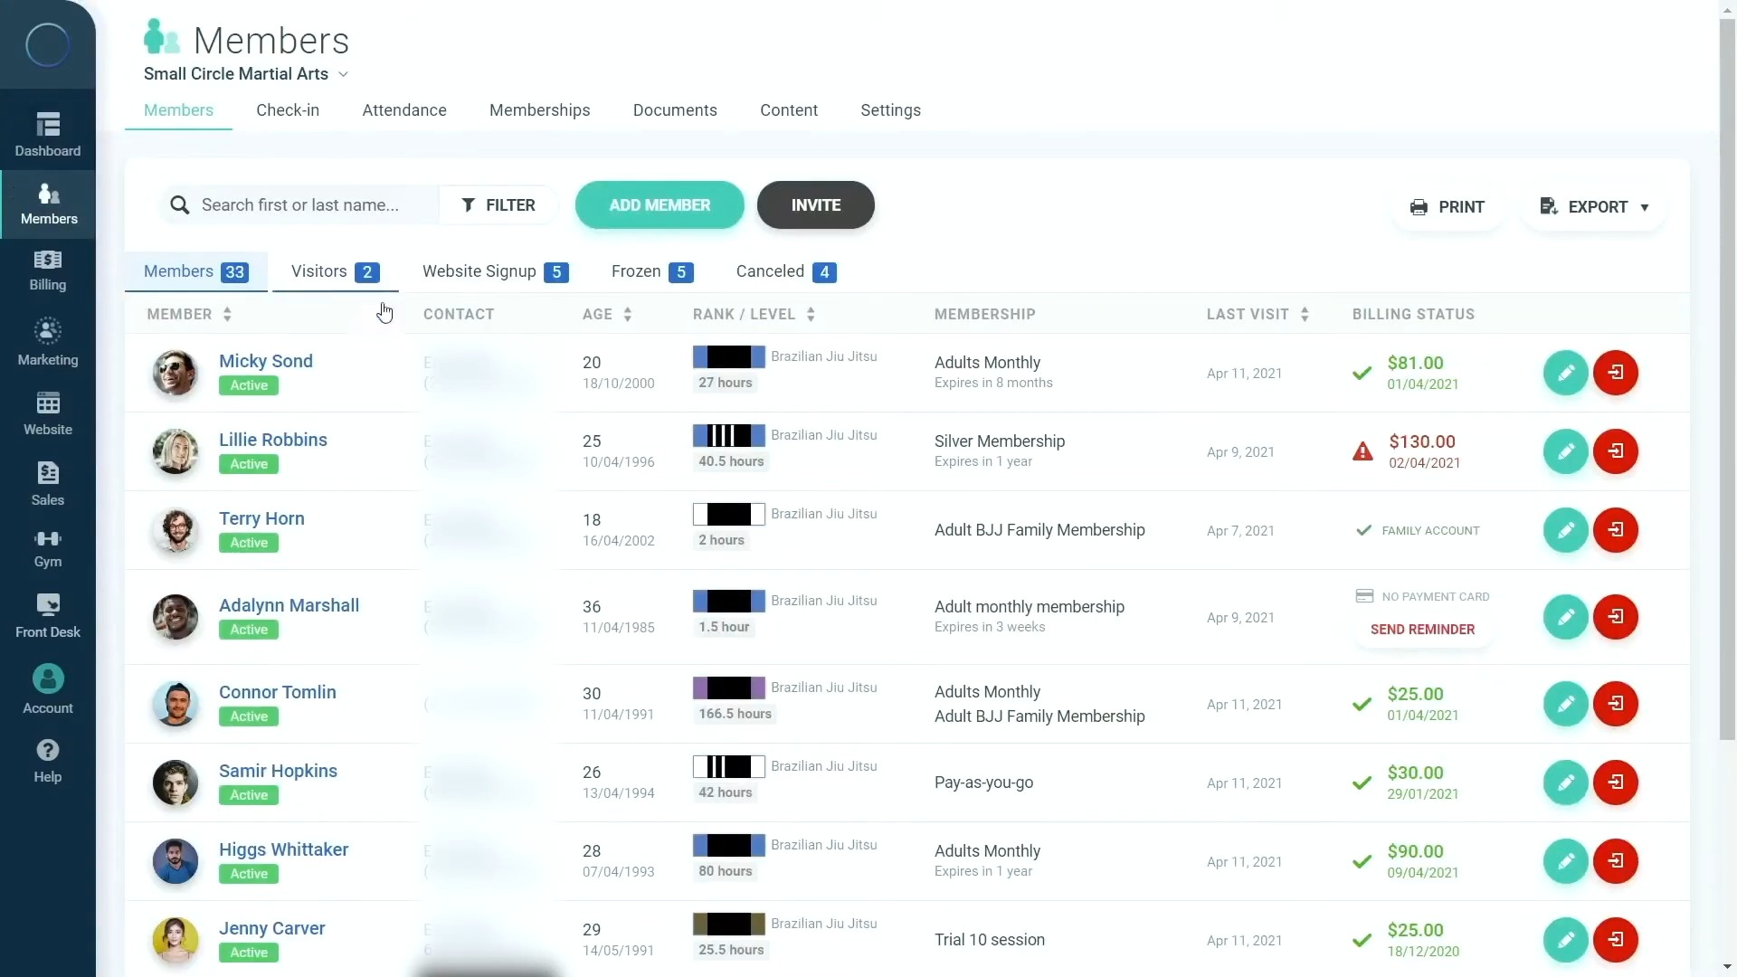
Task: Edit Connor Tomlin with pencil icon
Action: [1565, 704]
